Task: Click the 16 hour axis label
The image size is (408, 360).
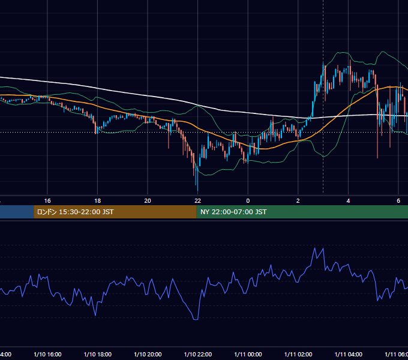Action: [47, 200]
